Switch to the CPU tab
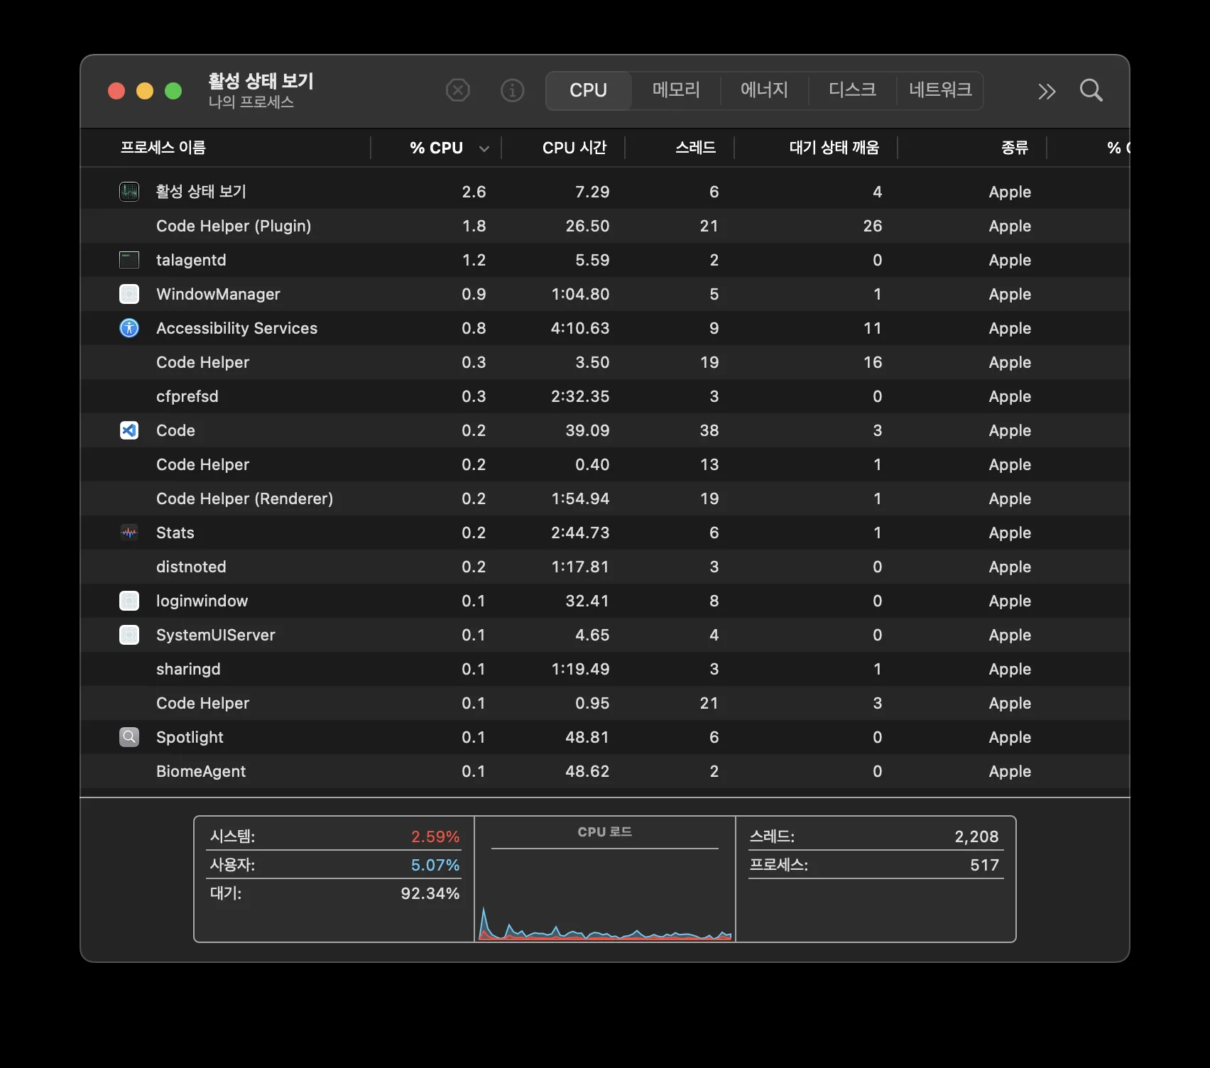The height and width of the screenshot is (1068, 1210). [589, 91]
